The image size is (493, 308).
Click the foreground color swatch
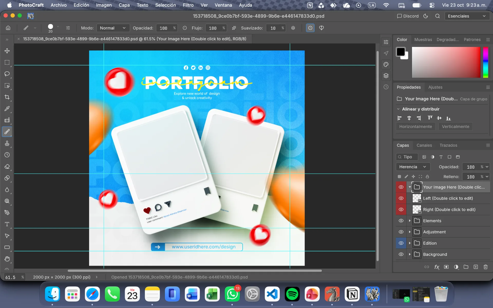401,52
